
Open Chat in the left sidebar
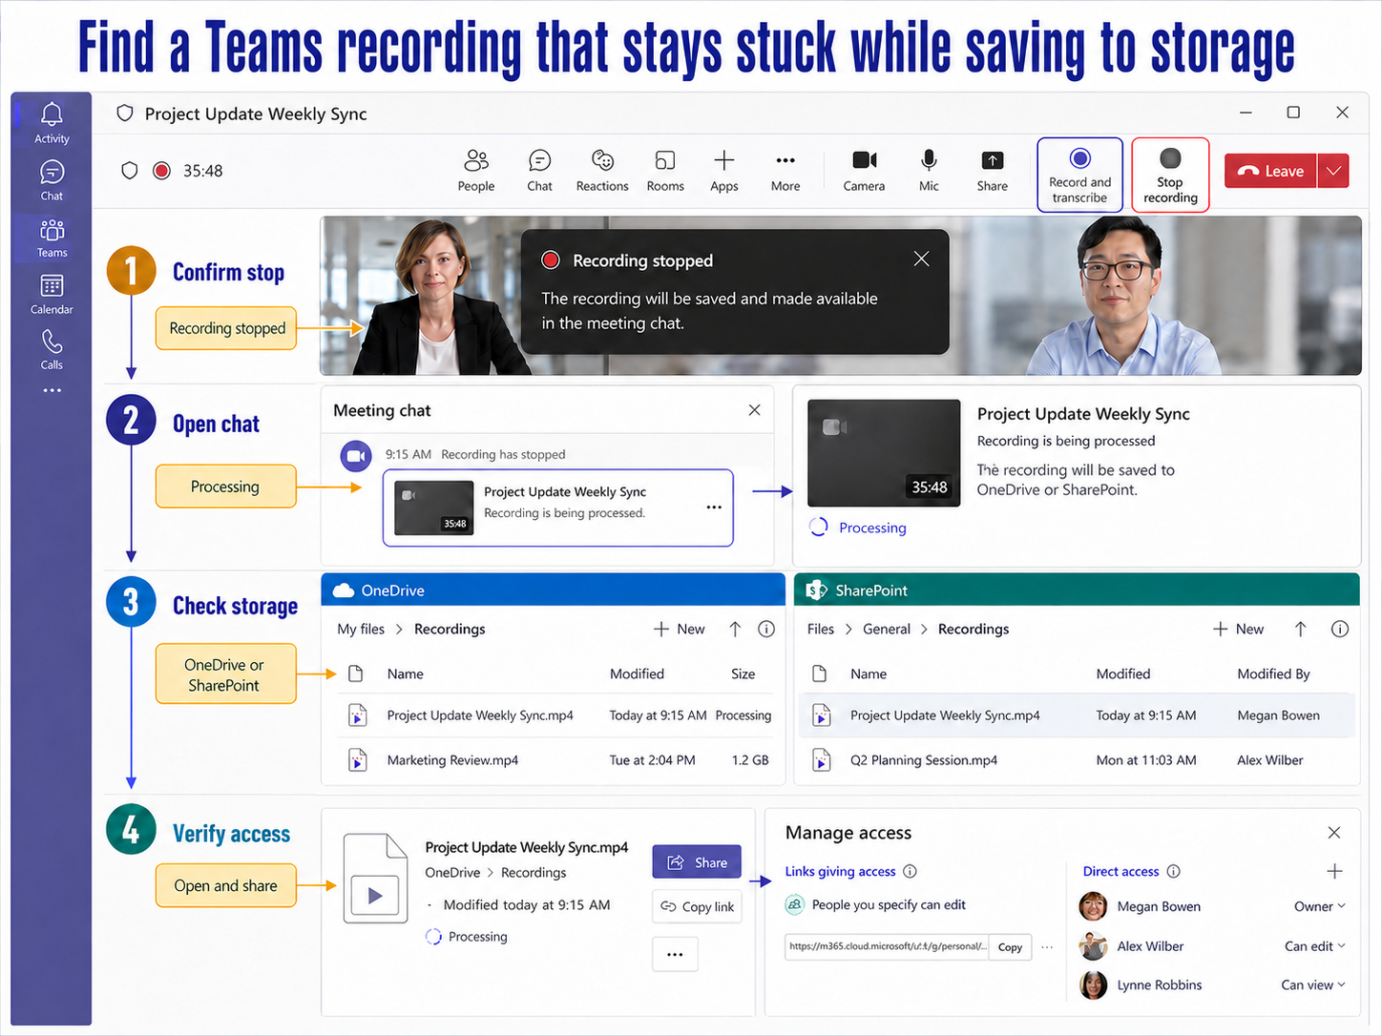tap(52, 180)
